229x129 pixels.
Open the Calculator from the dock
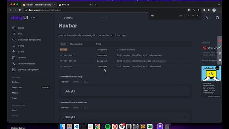point(129,126)
